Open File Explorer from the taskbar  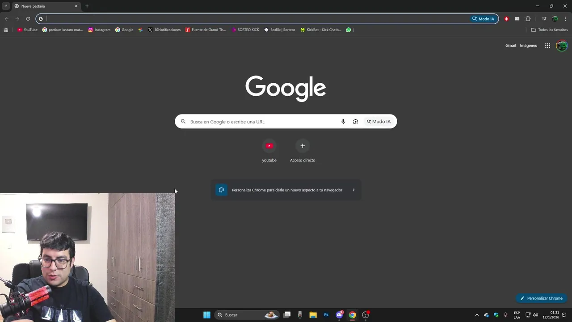pyautogui.click(x=313, y=315)
